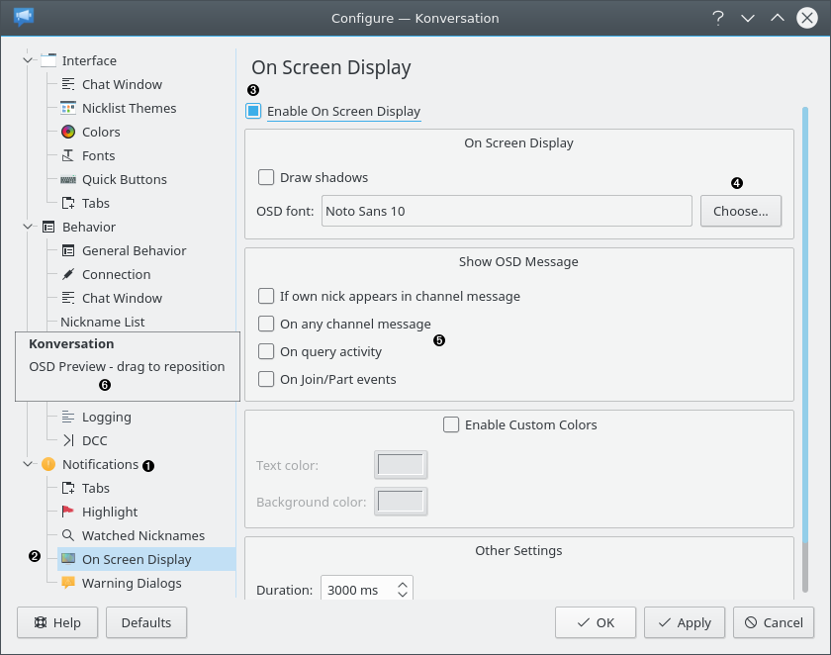This screenshot has width=831, height=655.
Task: Click the Watched Nicknames magnifier icon
Action: pyautogui.click(x=67, y=535)
